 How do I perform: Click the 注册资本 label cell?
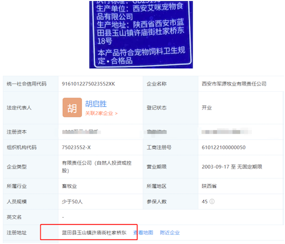click(31, 132)
